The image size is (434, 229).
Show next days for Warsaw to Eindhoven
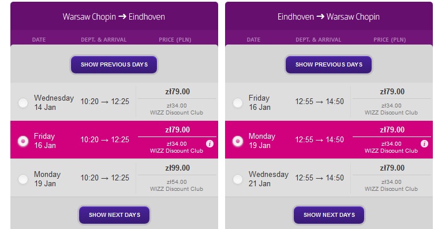point(114,215)
